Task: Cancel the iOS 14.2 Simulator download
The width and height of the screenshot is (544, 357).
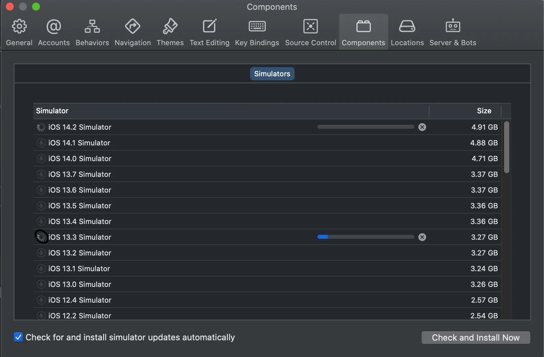Action: [x=422, y=127]
